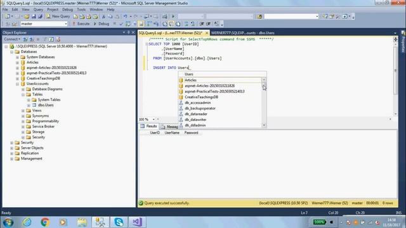
Task: Collapse the SELECT statement outline box
Action: (x=147, y=44)
